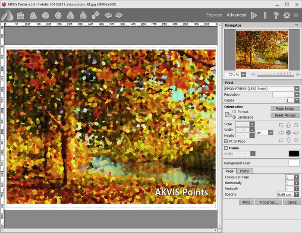Open the Resolution dropdown
Image resolution: width=302 pixels, height=233 pixels.
(x=297, y=94)
